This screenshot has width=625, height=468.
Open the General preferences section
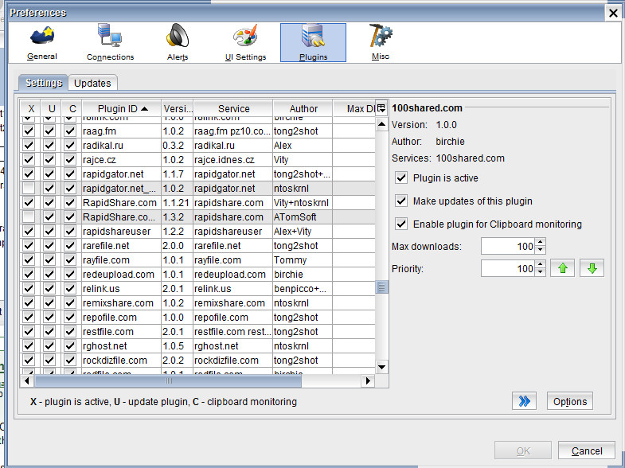[x=41, y=43]
